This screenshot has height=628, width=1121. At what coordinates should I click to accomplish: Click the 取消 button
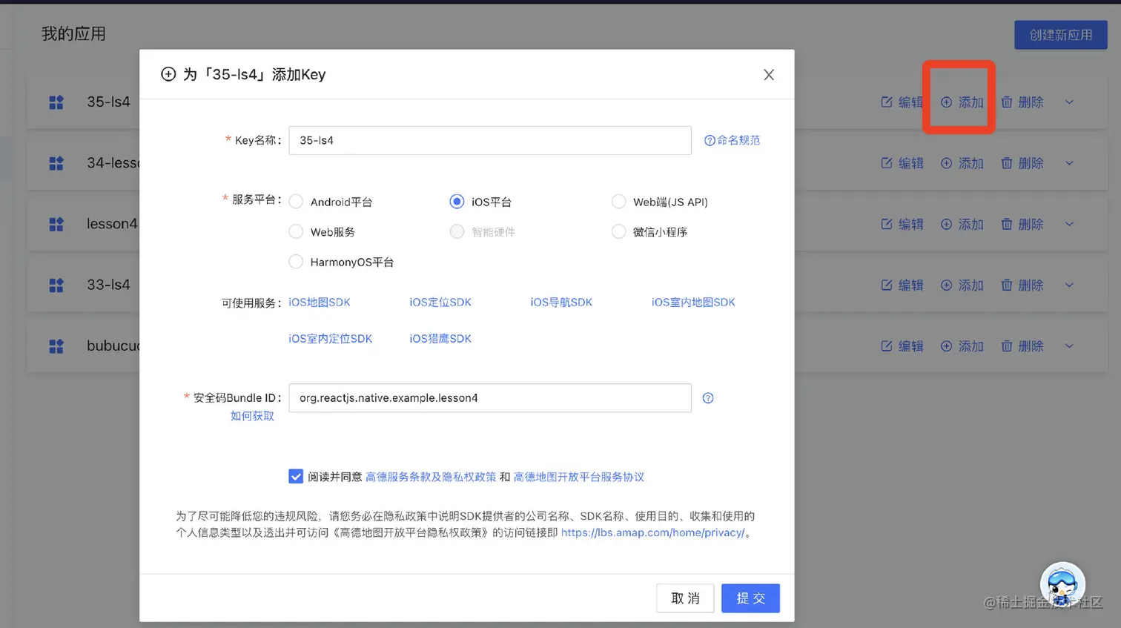pyautogui.click(x=685, y=598)
